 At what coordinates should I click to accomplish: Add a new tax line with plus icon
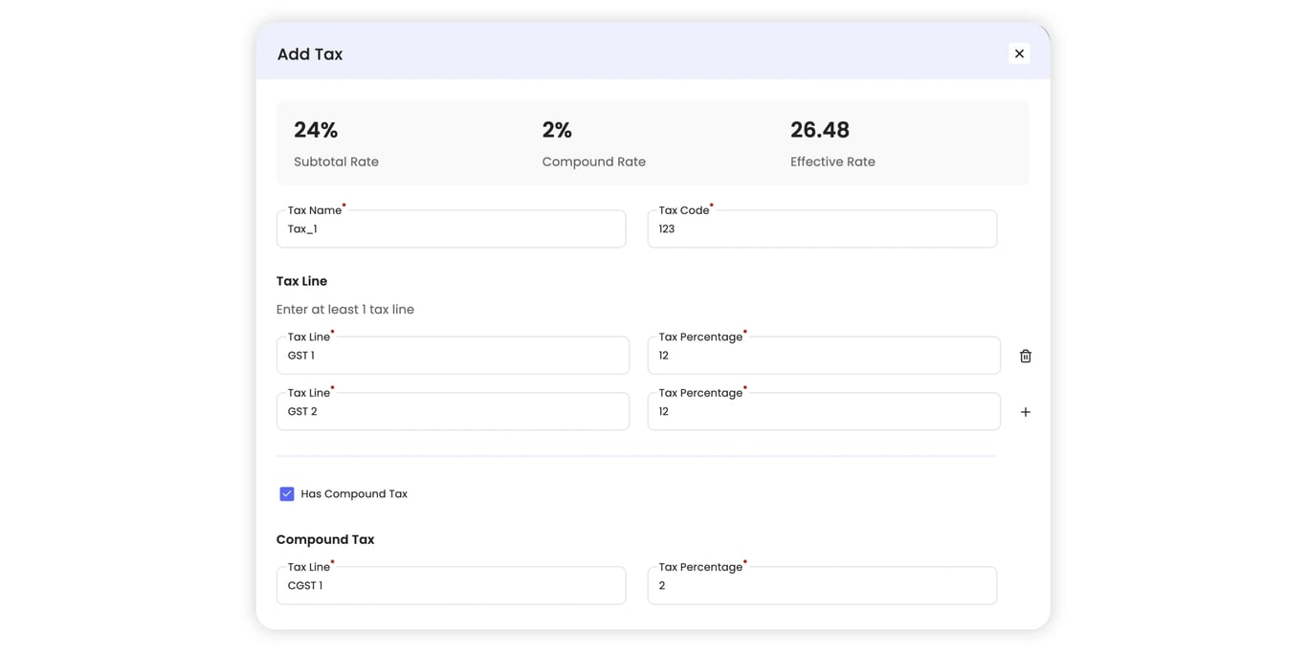click(x=1025, y=411)
